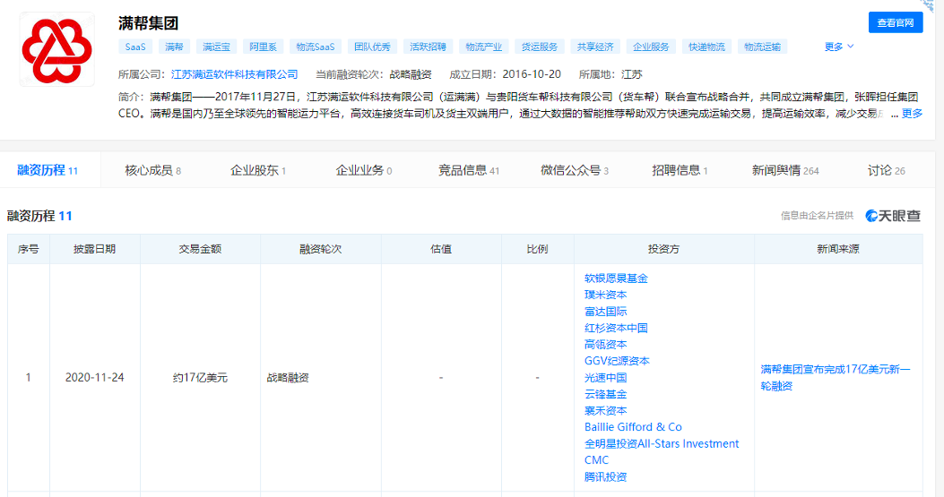Open investor 襄禾资本 link
The image size is (944, 497).
click(605, 411)
